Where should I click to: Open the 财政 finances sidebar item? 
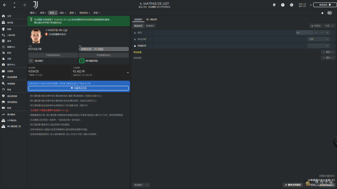click(x=13, y=108)
